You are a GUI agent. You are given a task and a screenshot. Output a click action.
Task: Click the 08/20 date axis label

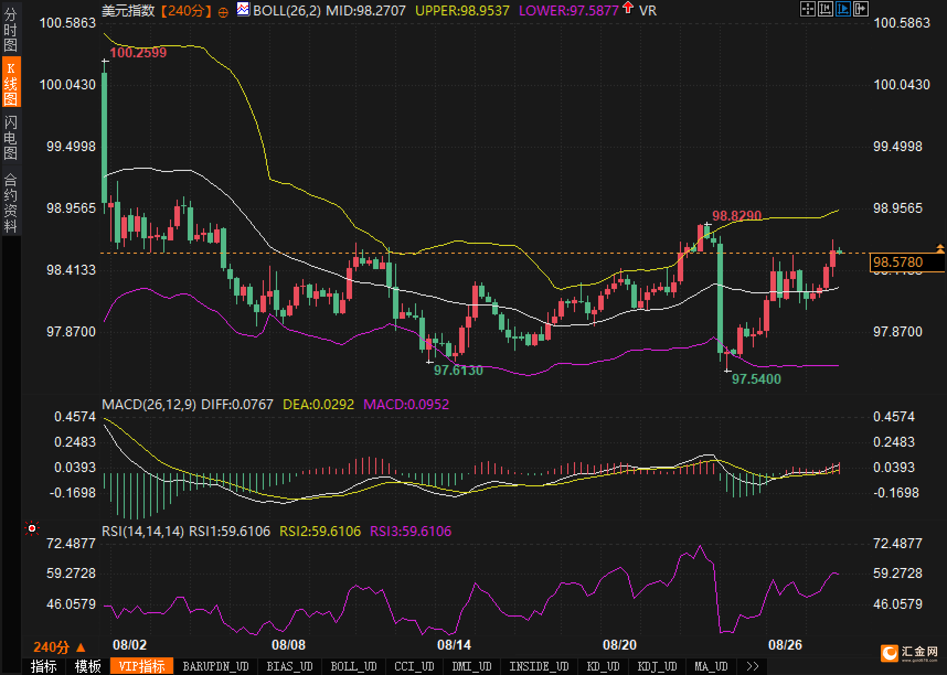pyautogui.click(x=619, y=645)
